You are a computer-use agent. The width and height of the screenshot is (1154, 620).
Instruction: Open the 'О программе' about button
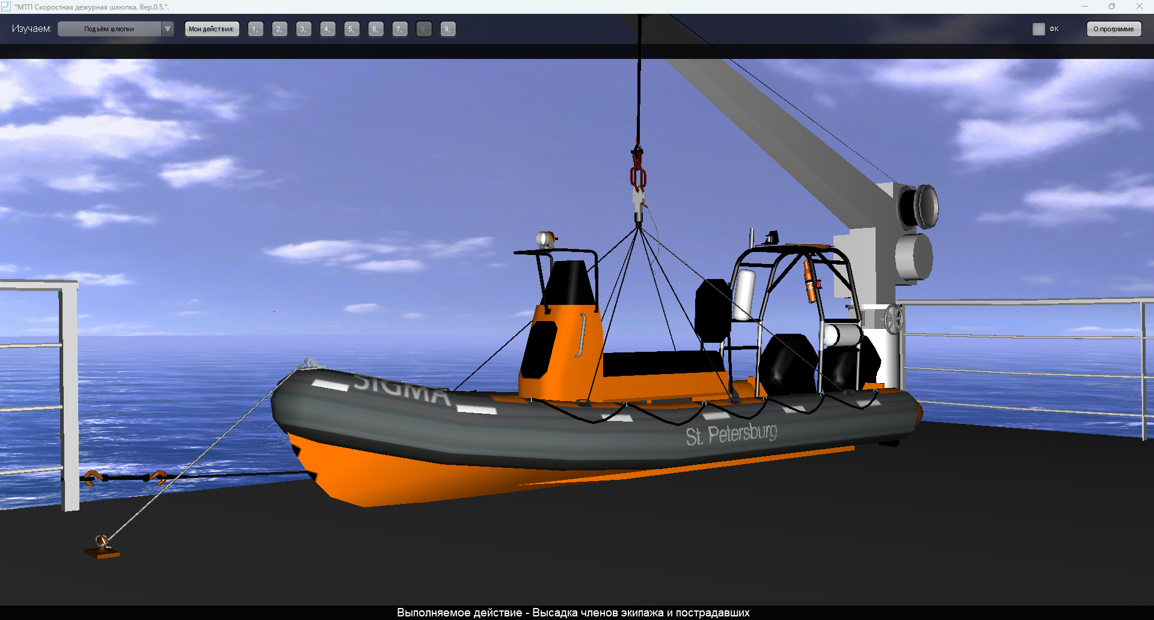[1114, 29]
